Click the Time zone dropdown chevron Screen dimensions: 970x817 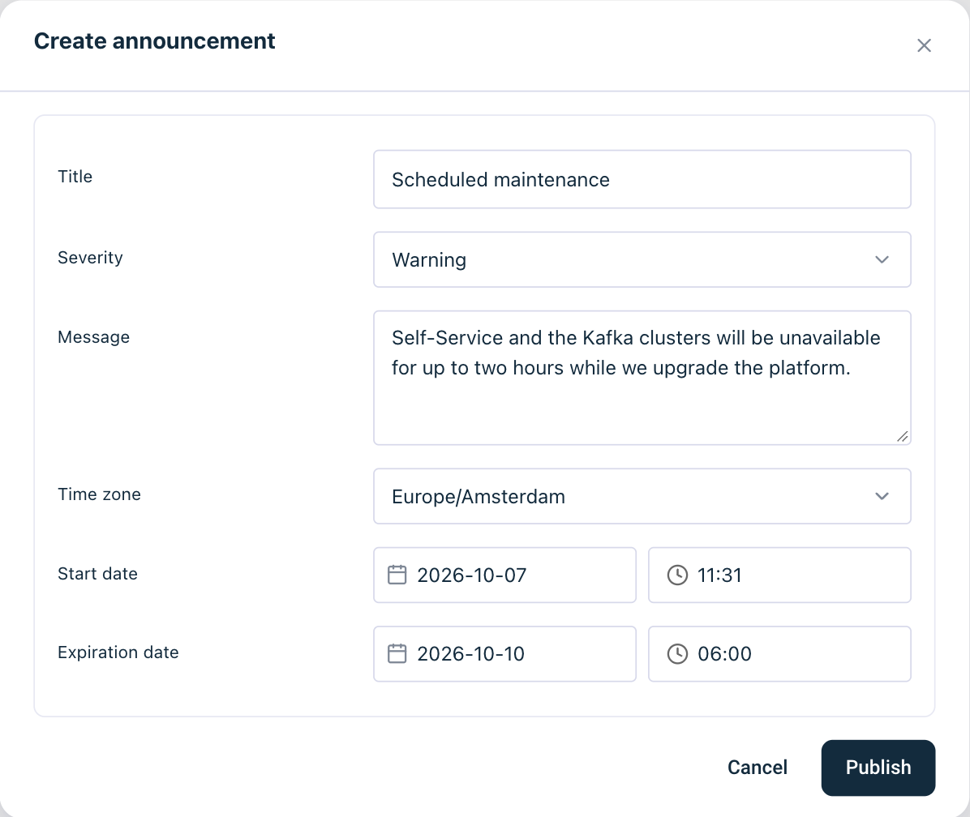(882, 496)
